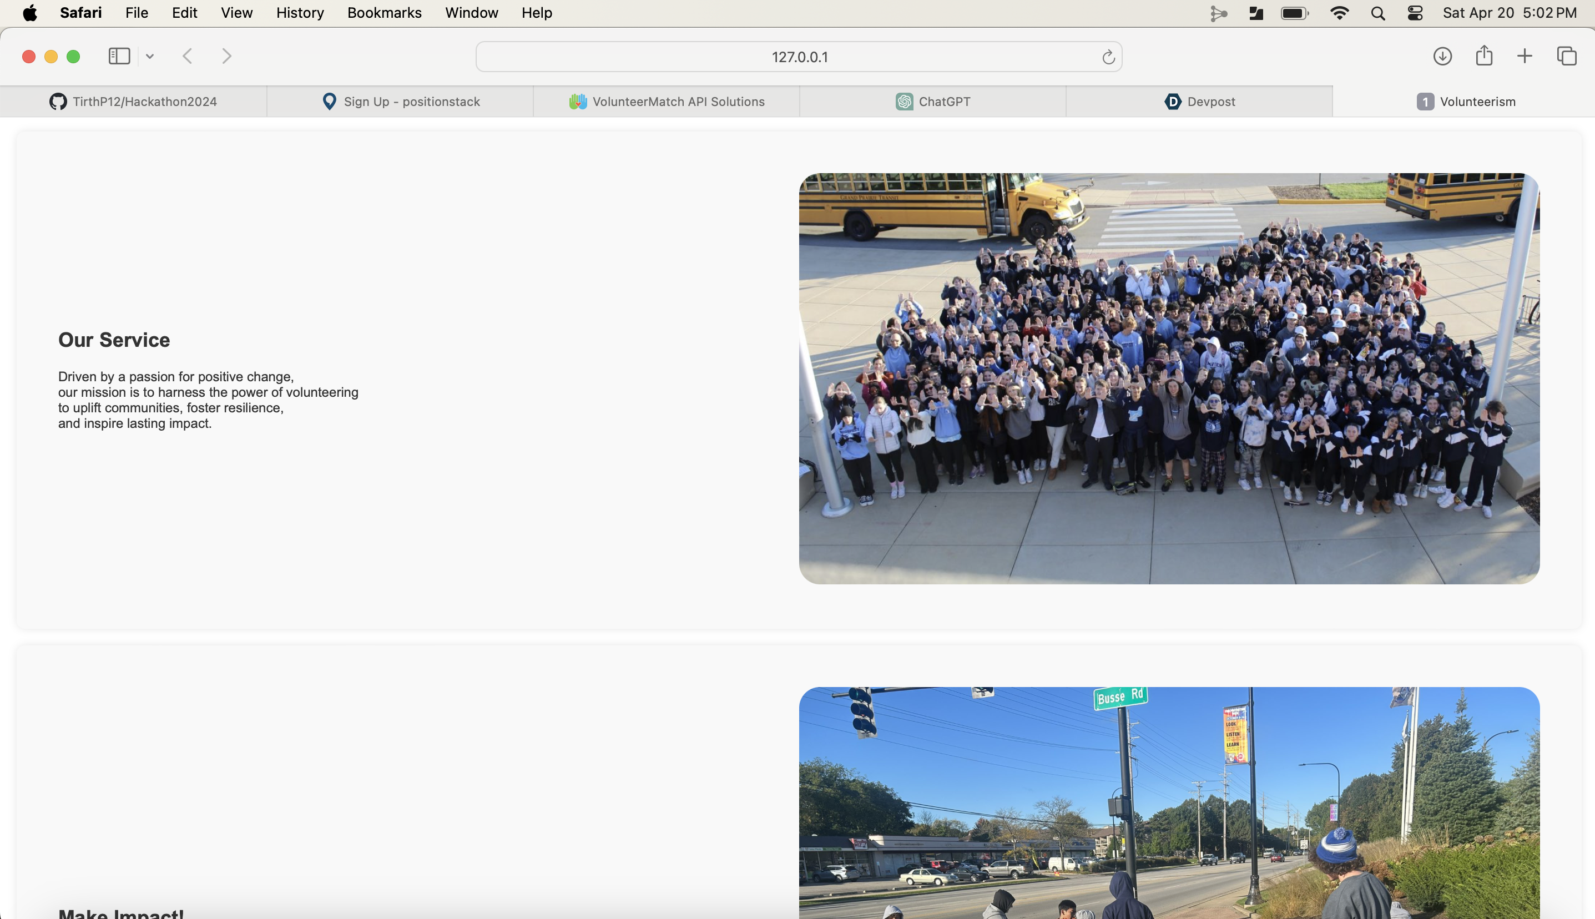Image resolution: width=1595 pixels, height=919 pixels.
Task: Switch to TirthP12/Hackathon2024 tab
Action: pyautogui.click(x=133, y=102)
